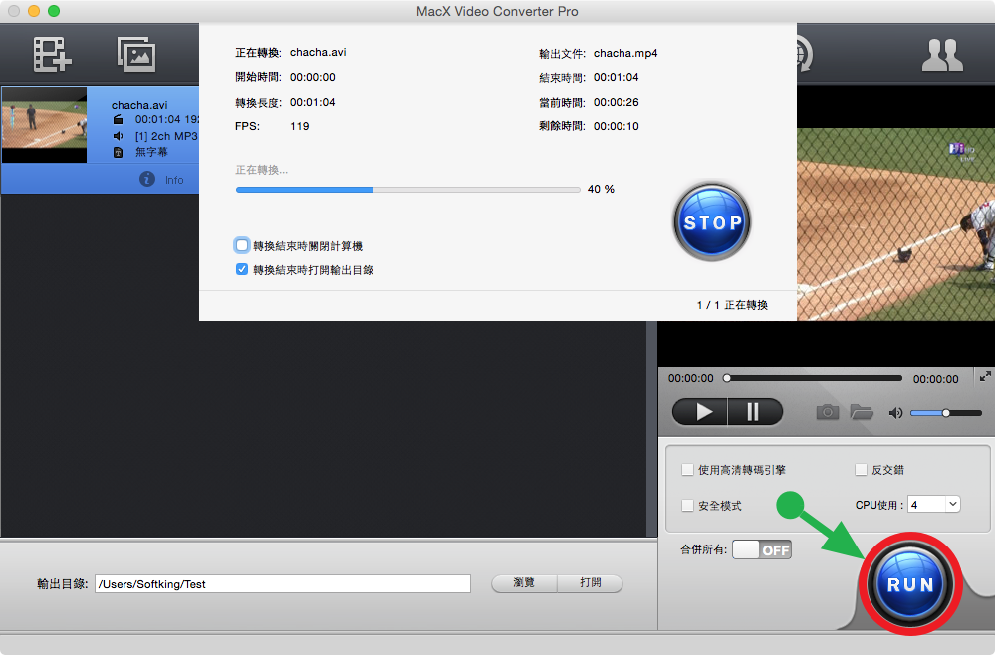This screenshot has width=995, height=655.
Task: Enable 轉換結束時關閉計算機 checkbox
Action: [x=242, y=245]
